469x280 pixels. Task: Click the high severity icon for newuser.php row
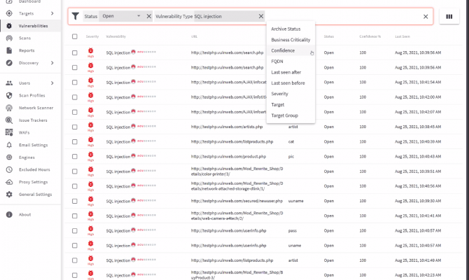pos(90,200)
